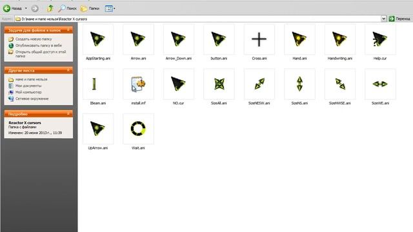Select the Handwriting.ani cursor icon
413x232 pixels.
[340, 39]
